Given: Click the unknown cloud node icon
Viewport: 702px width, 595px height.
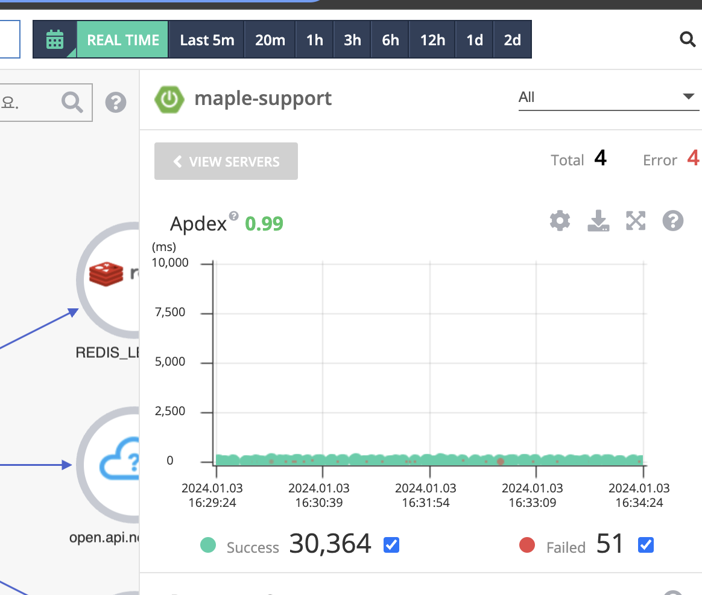Looking at the screenshot, I should click(x=119, y=459).
